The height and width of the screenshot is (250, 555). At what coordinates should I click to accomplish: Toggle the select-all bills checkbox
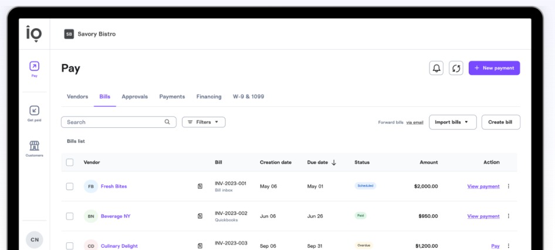click(70, 162)
